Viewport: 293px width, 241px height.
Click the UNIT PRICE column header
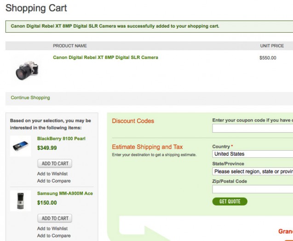coord(272,46)
